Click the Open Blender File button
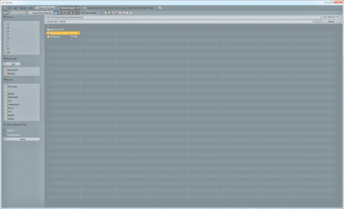The height and width of the screenshot is (209, 344). [x=331, y=17]
